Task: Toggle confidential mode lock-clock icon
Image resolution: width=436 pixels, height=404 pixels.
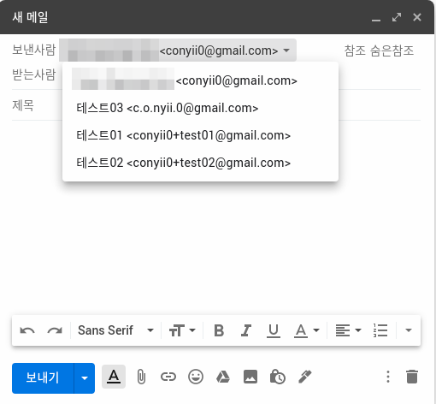Action: (x=278, y=377)
